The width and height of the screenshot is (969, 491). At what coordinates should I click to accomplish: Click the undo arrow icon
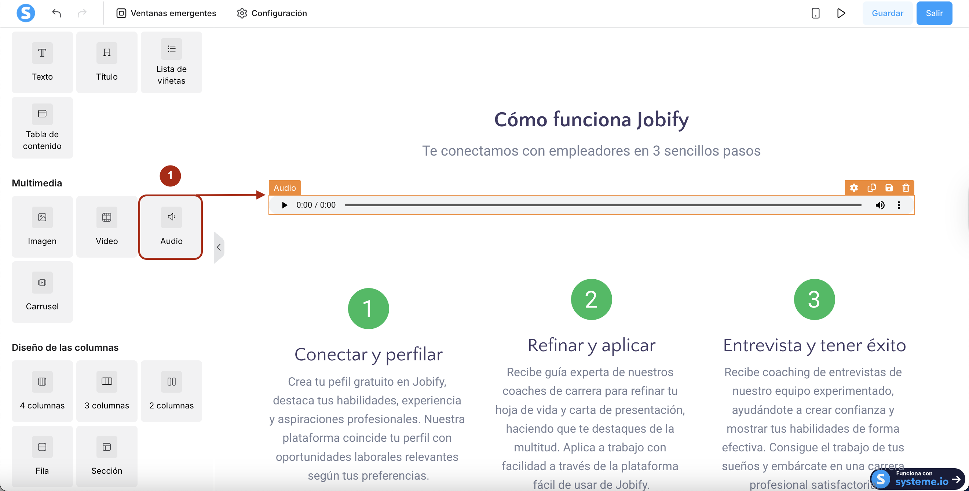pyautogui.click(x=56, y=13)
